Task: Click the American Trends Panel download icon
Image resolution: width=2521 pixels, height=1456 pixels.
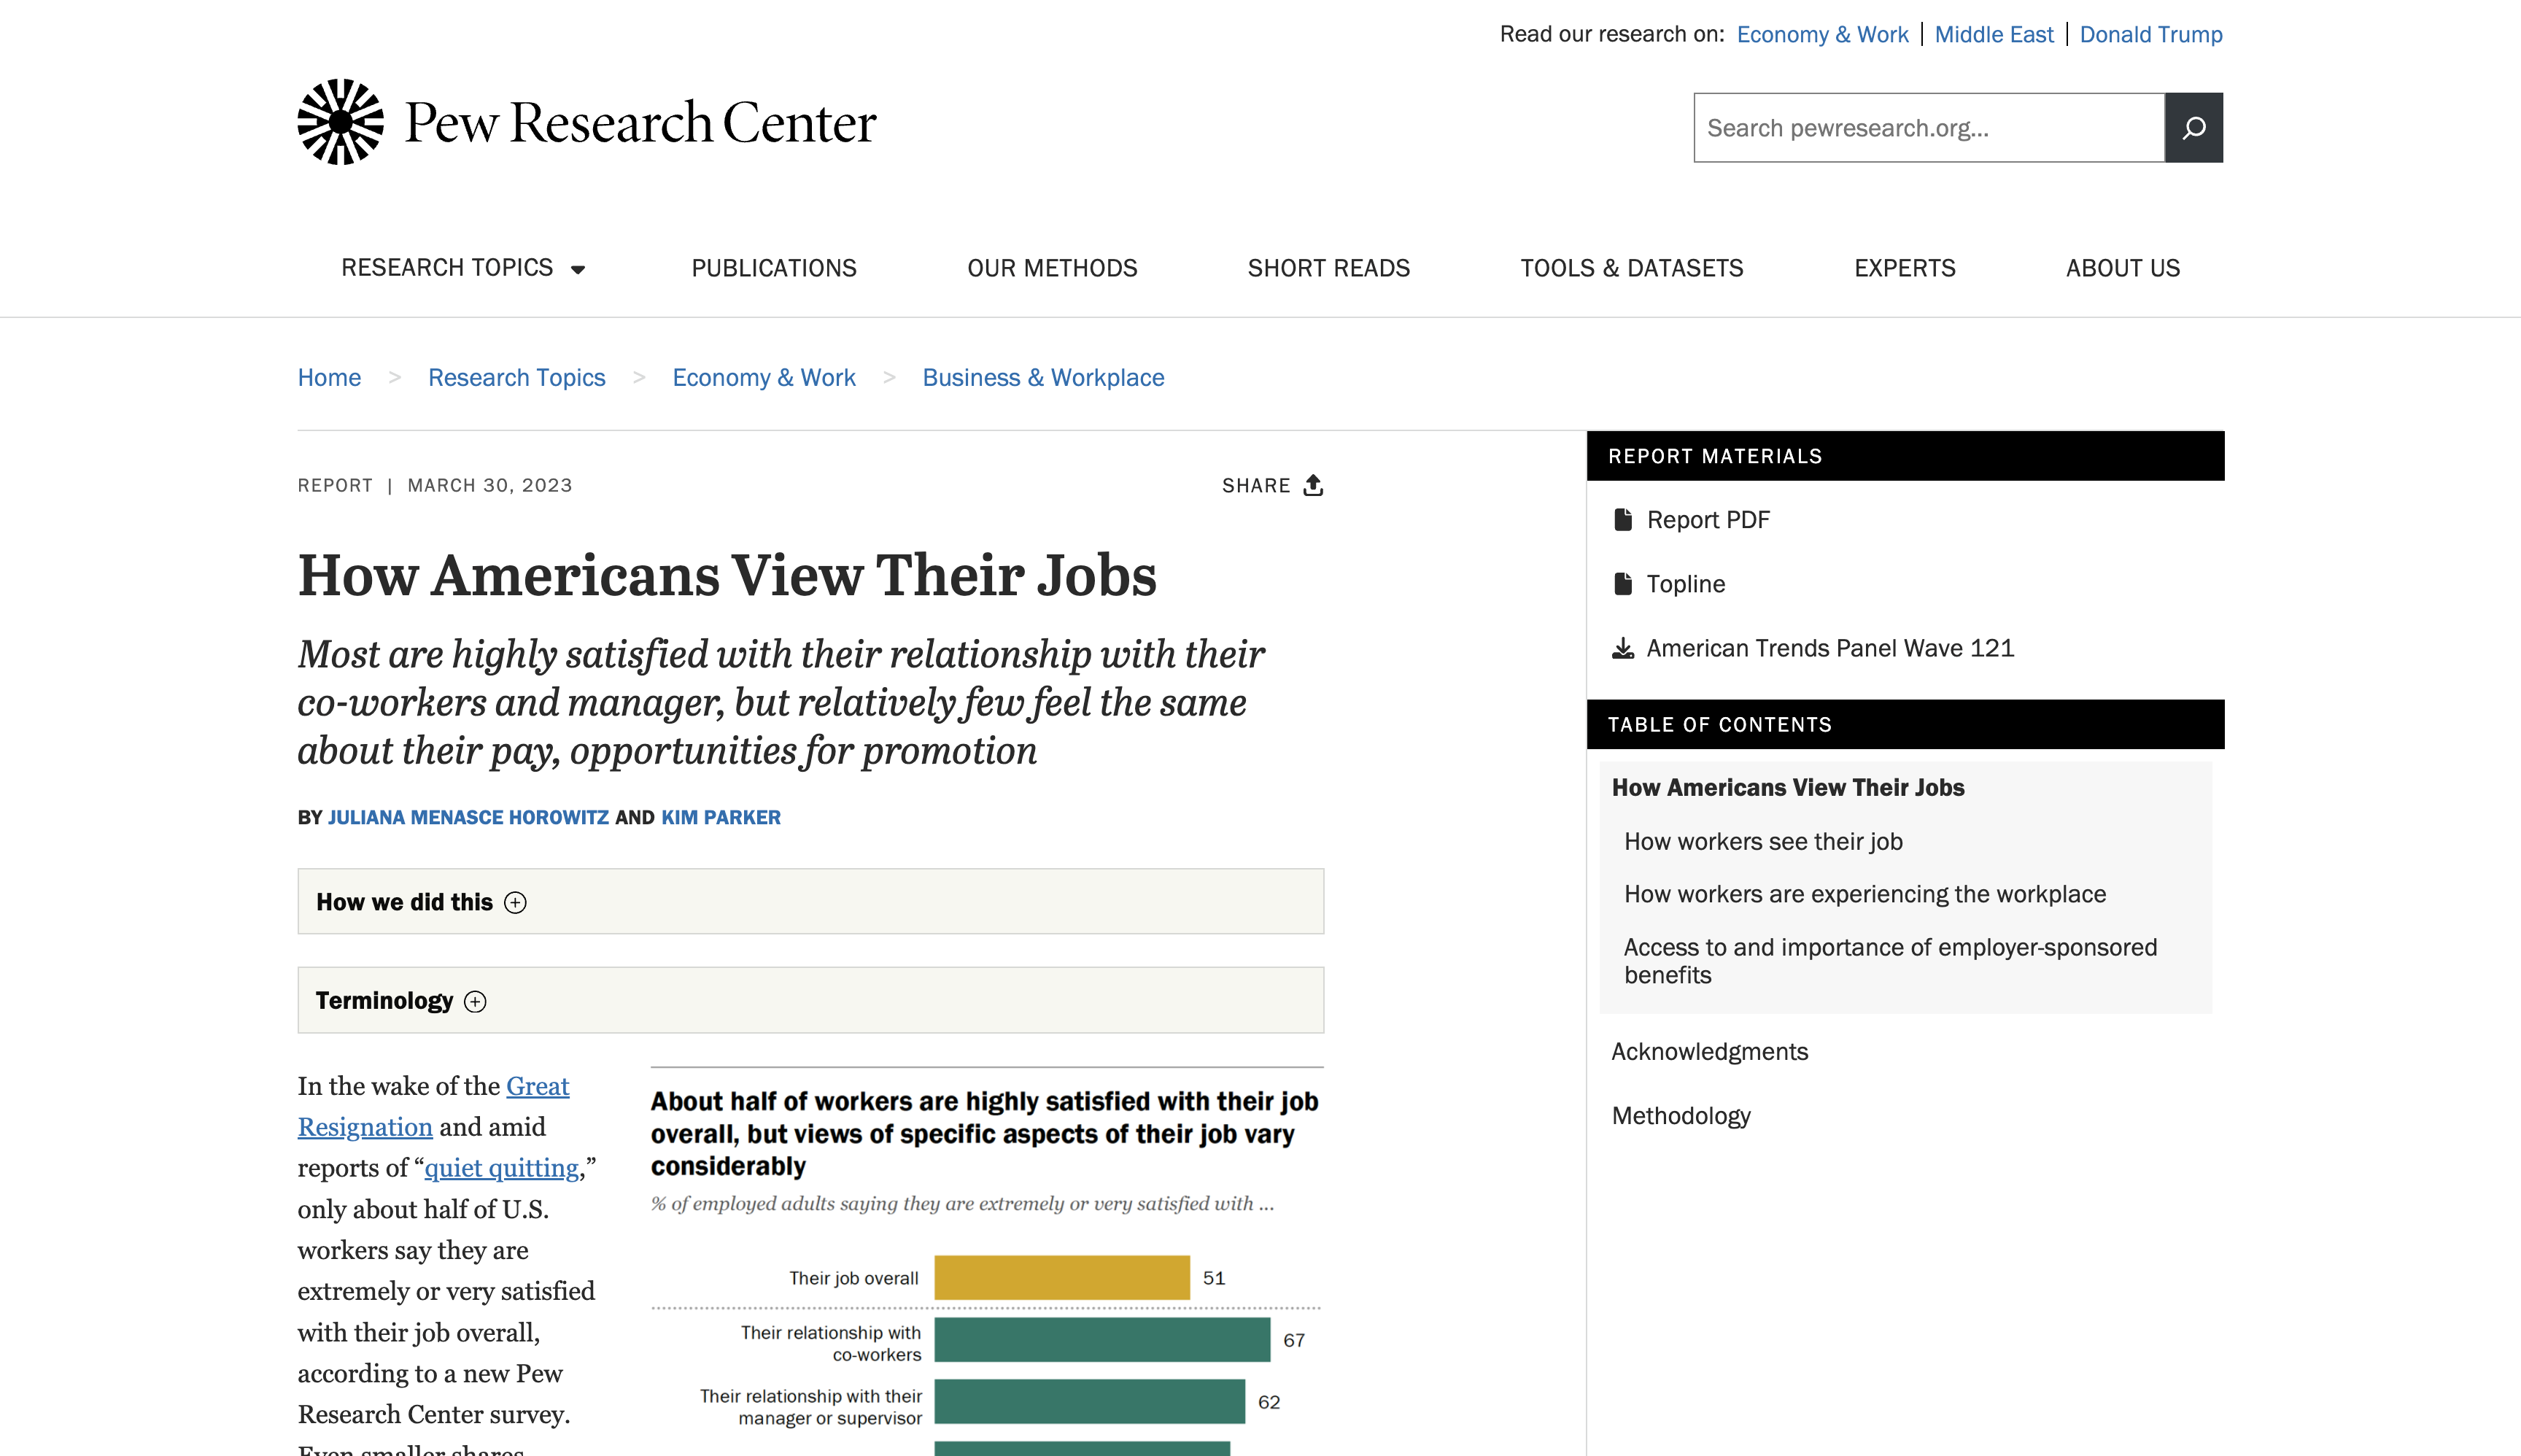Action: click(x=1623, y=649)
